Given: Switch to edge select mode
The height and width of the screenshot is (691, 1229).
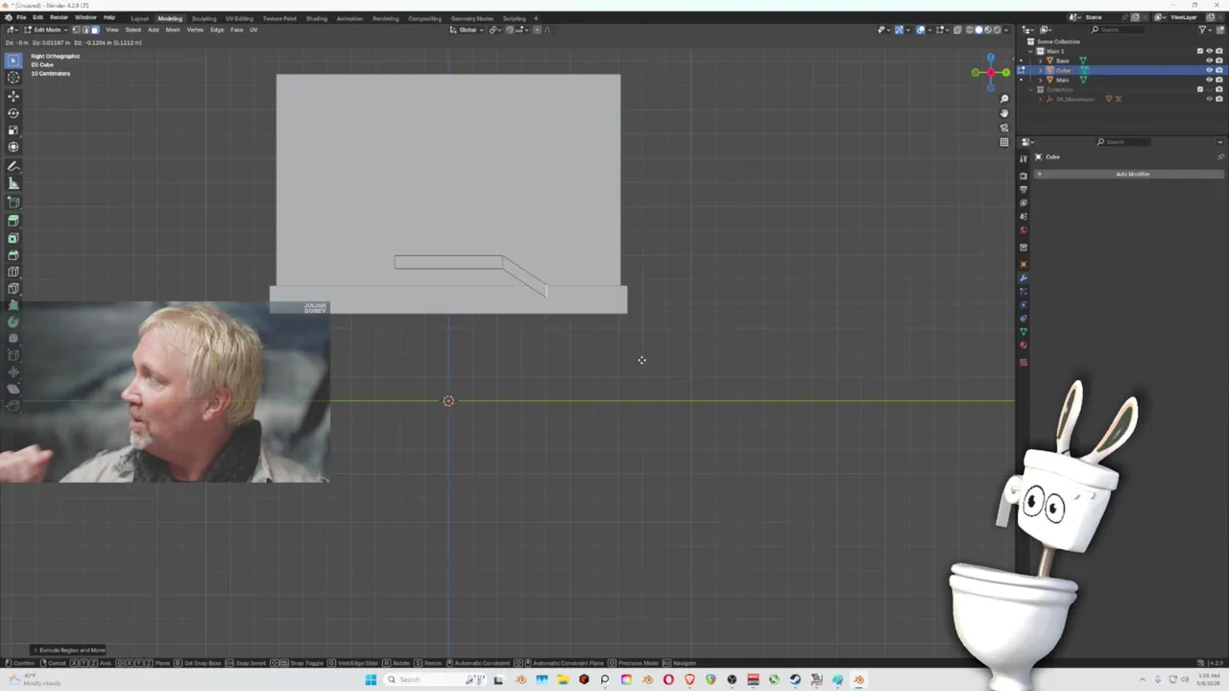Looking at the screenshot, I should 85,30.
